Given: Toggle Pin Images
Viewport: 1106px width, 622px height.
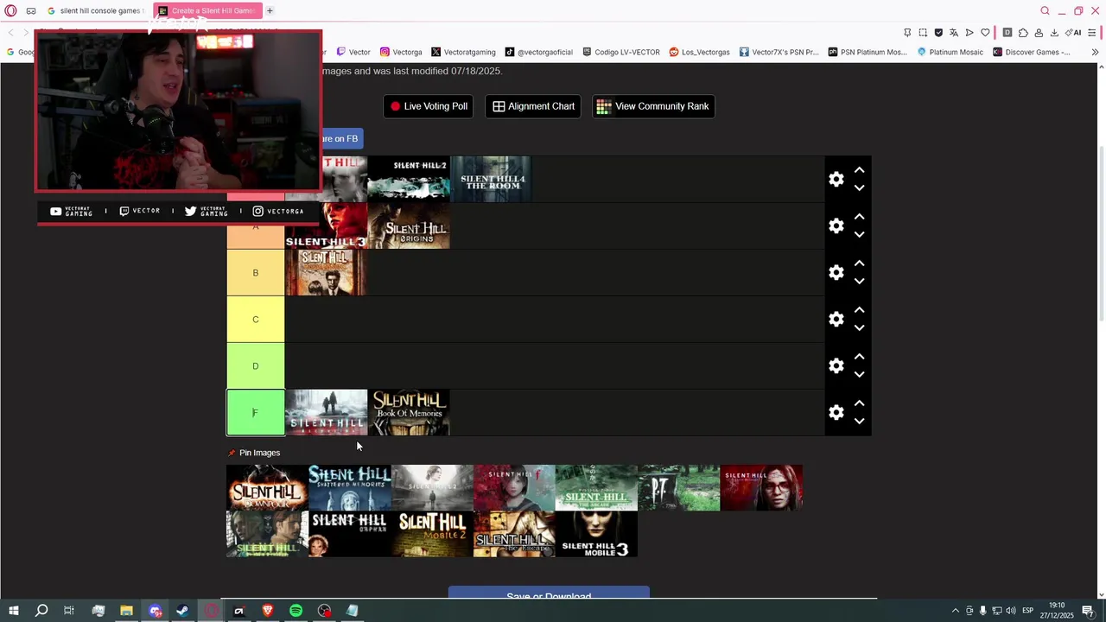Looking at the screenshot, I should point(254,453).
